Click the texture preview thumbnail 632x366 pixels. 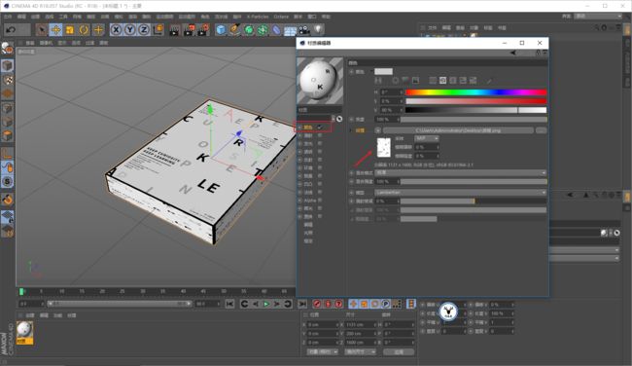384,147
